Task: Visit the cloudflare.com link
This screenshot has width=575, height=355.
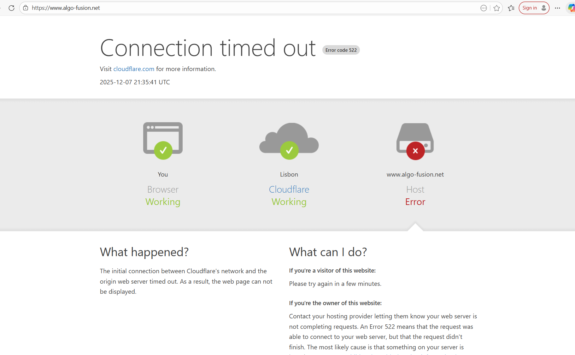Action: pyautogui.click(x=134, y=69)
